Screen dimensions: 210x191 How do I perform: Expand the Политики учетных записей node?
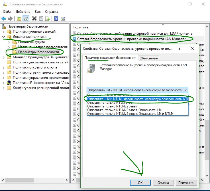click(4, 32)
